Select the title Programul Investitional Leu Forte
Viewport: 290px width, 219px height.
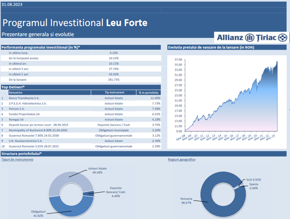point(75,23)
